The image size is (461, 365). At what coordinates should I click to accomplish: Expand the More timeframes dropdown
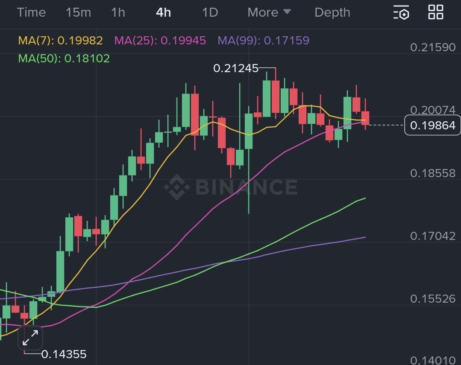tap(269, 12)
